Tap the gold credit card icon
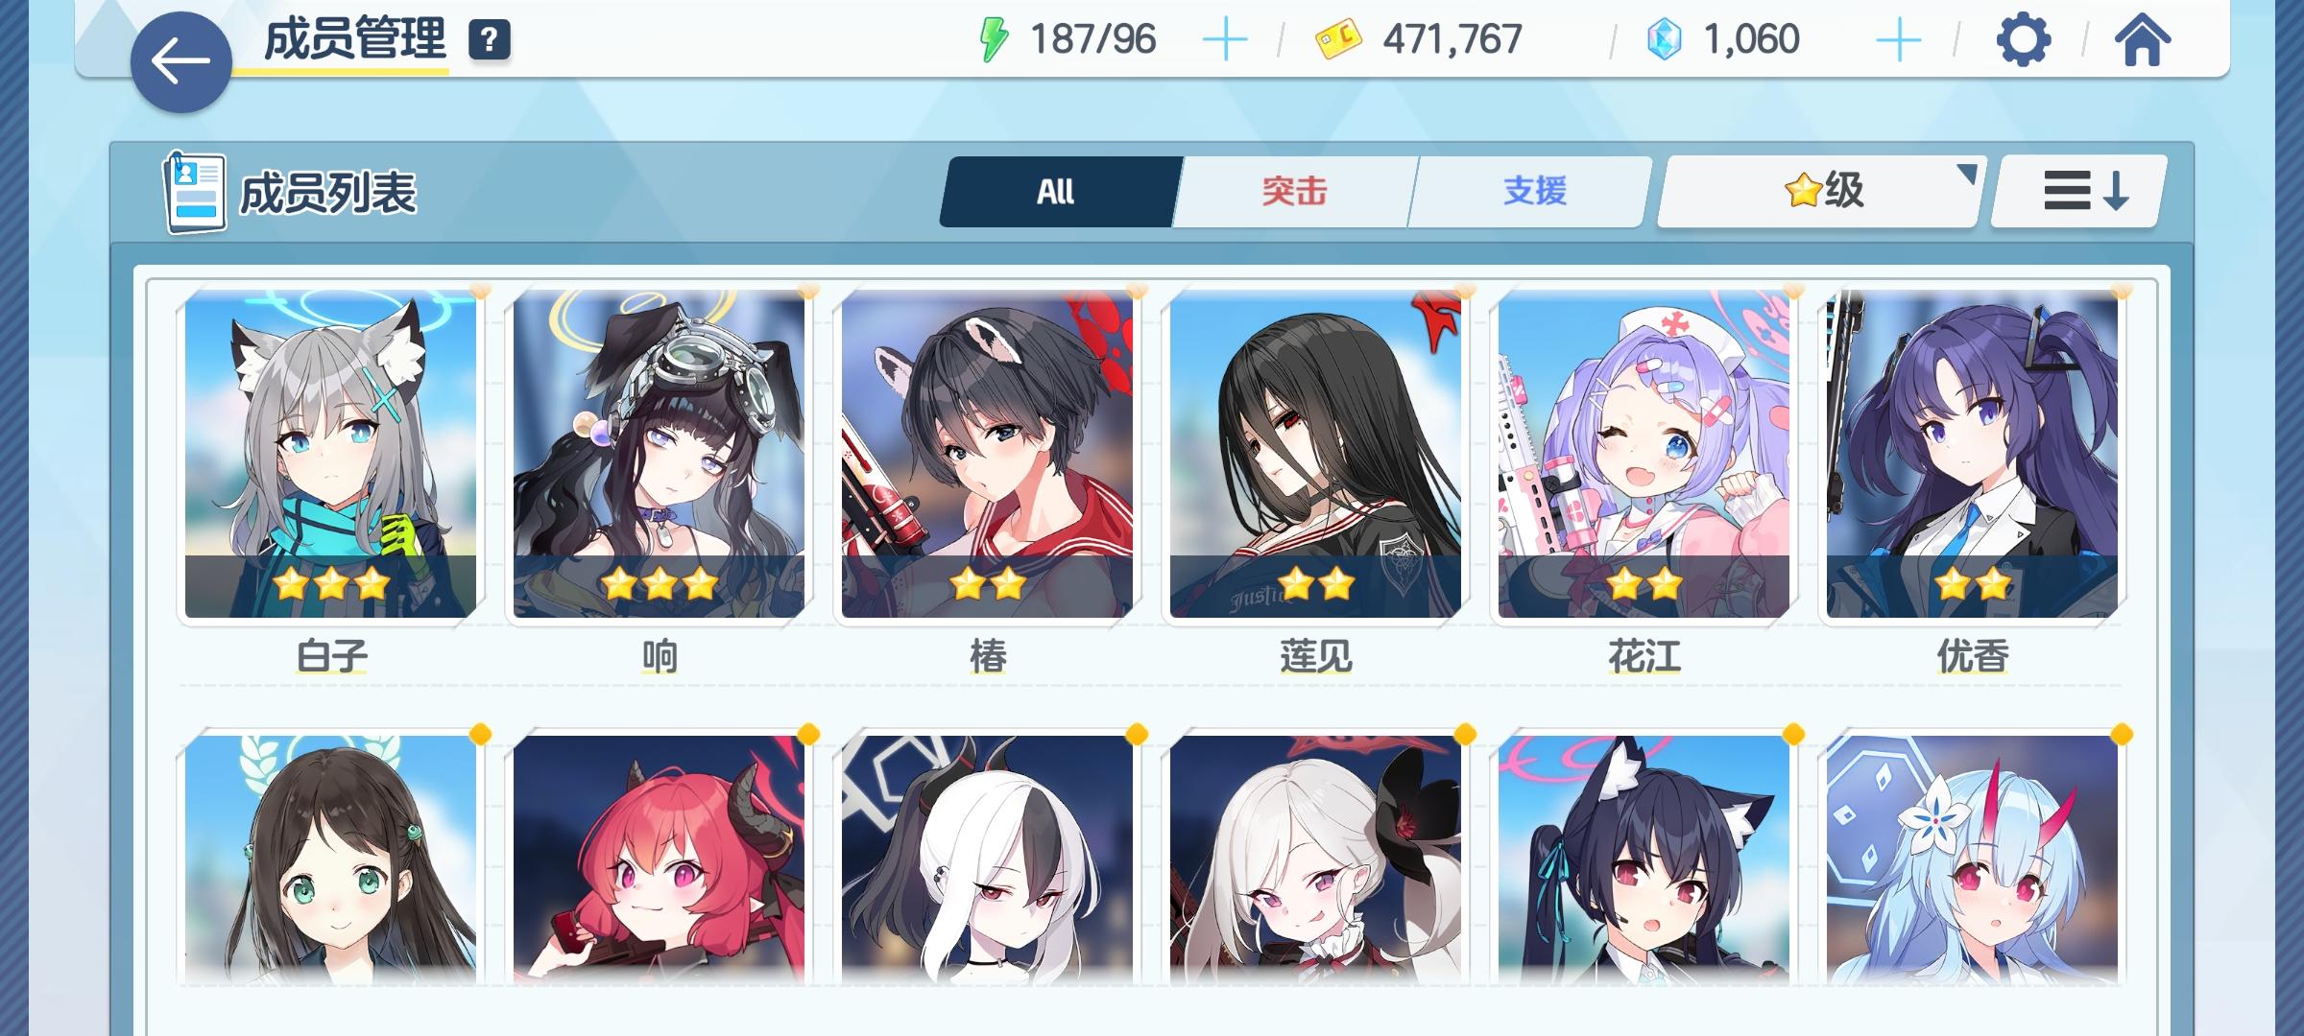 coord(1338,40)
